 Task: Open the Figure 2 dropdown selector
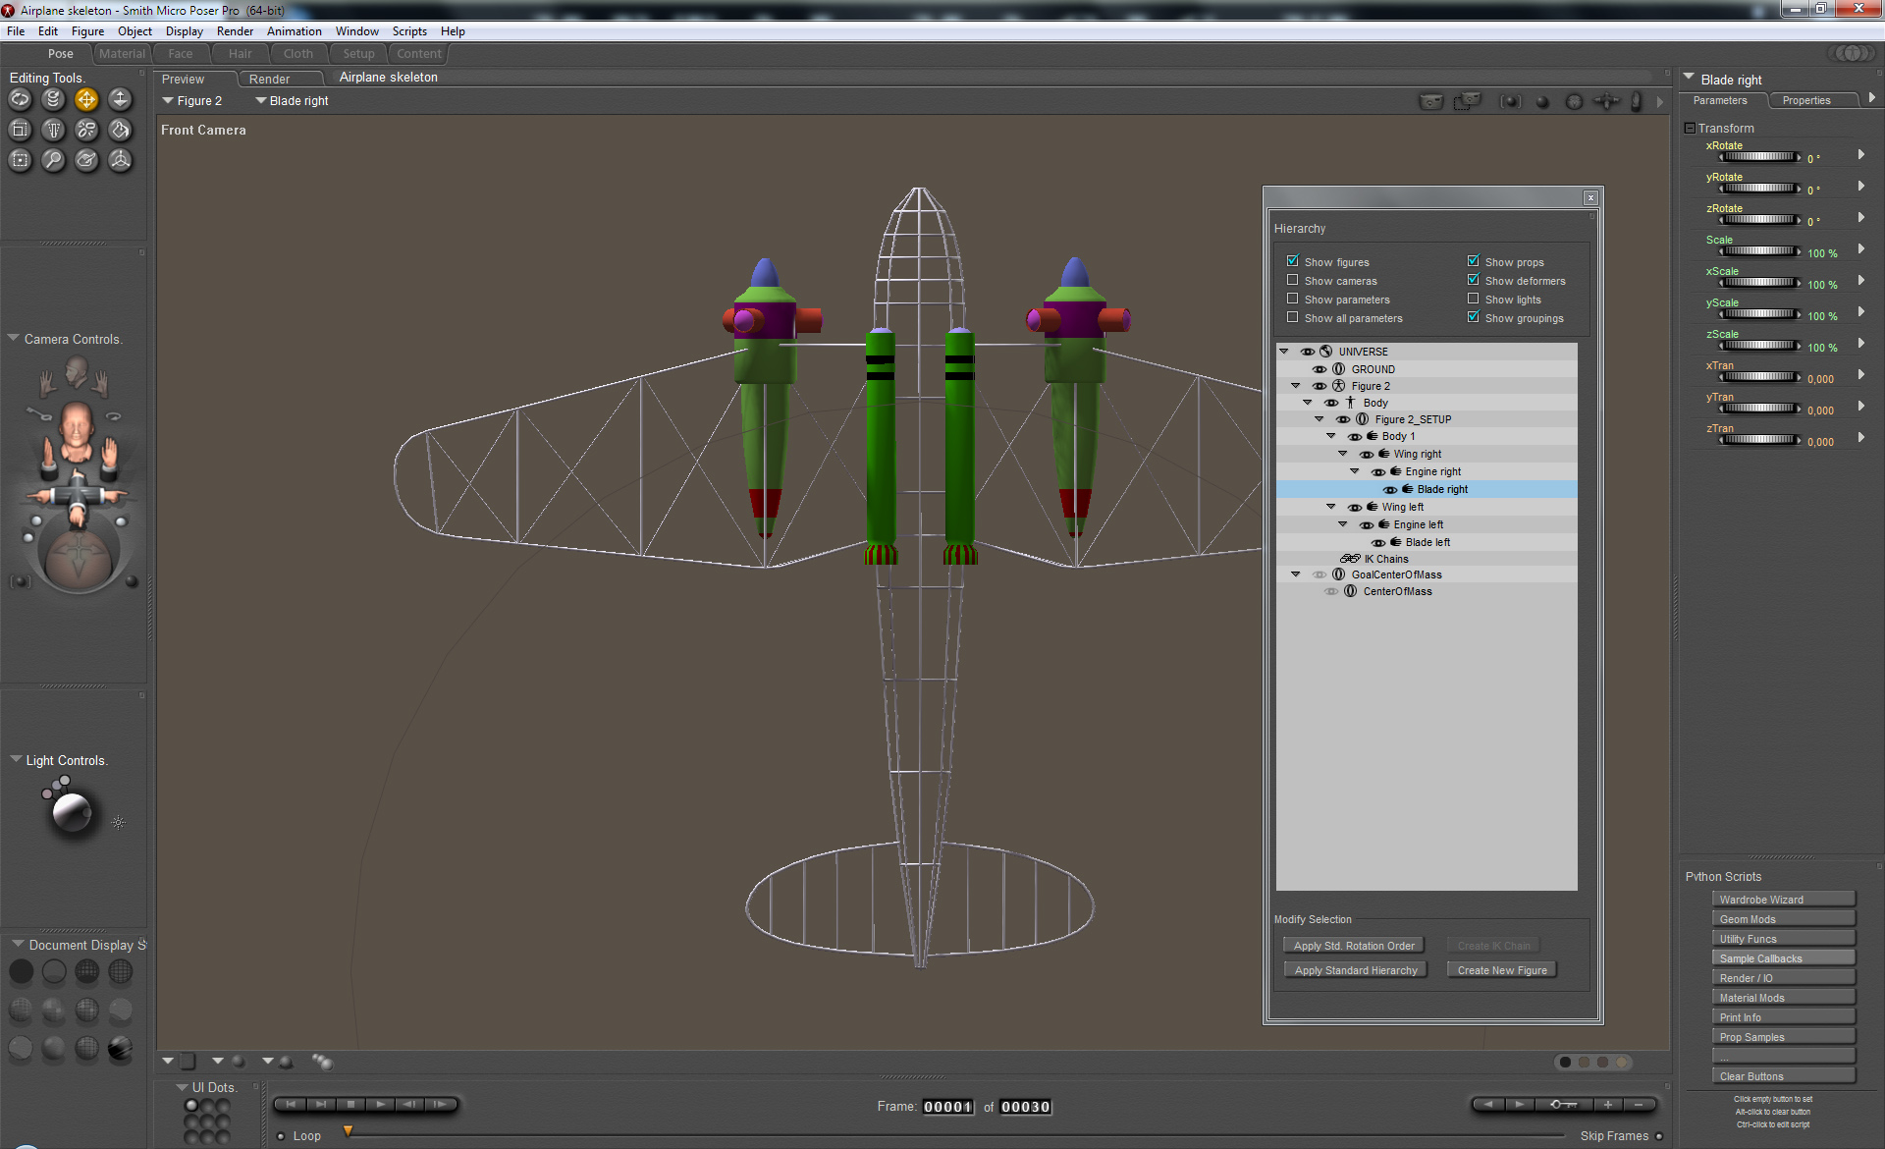click(x=192, y=101)
